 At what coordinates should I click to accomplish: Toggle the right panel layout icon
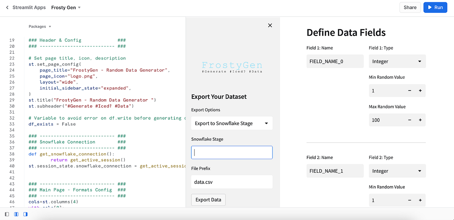click(25, 214)
